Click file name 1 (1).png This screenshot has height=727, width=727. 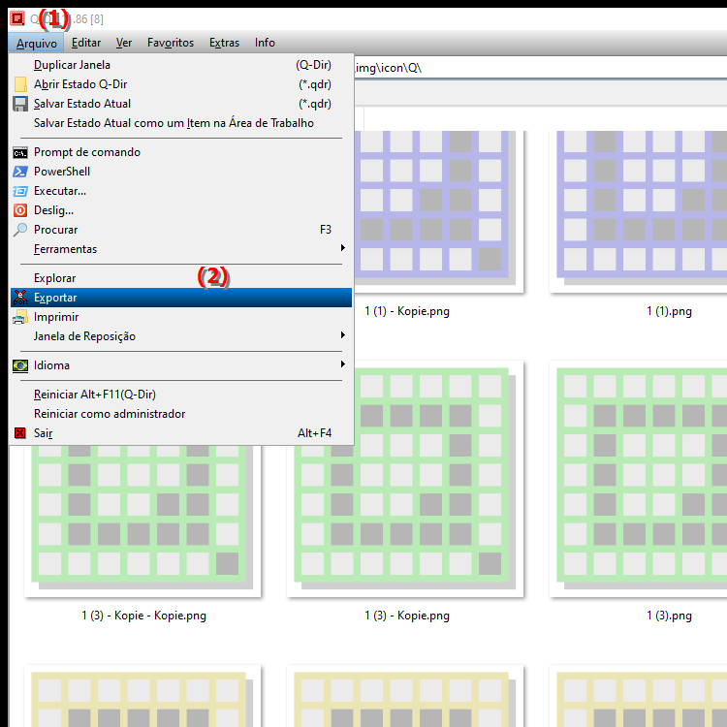[669, 311]
